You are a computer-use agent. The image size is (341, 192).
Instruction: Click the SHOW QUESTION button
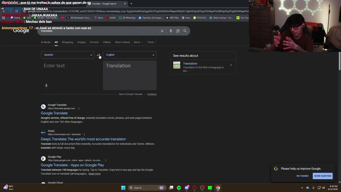[323, 176]
